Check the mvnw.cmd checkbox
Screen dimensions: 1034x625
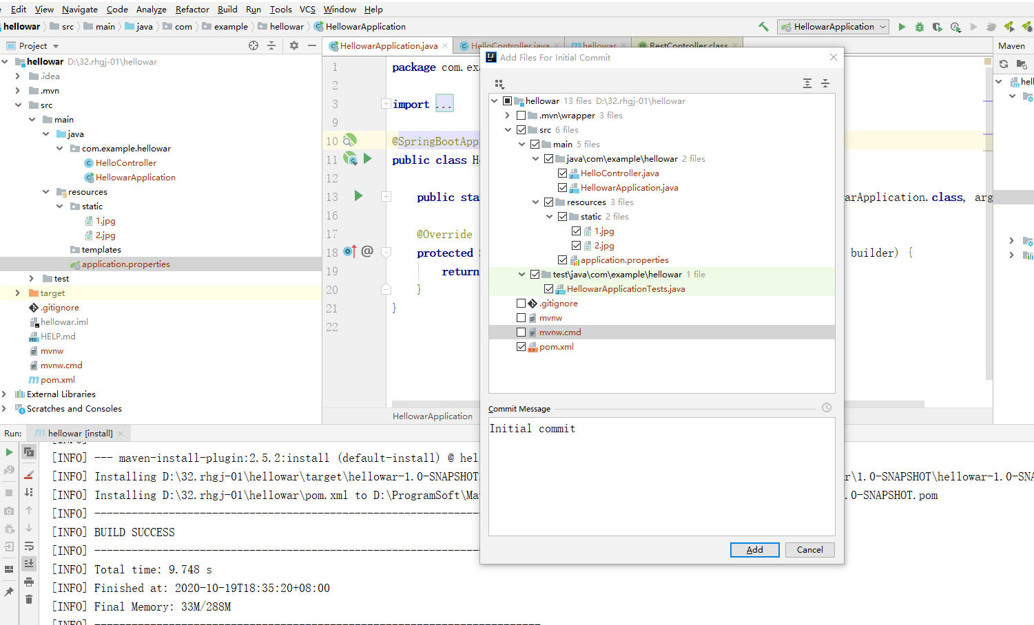[521, 332]
